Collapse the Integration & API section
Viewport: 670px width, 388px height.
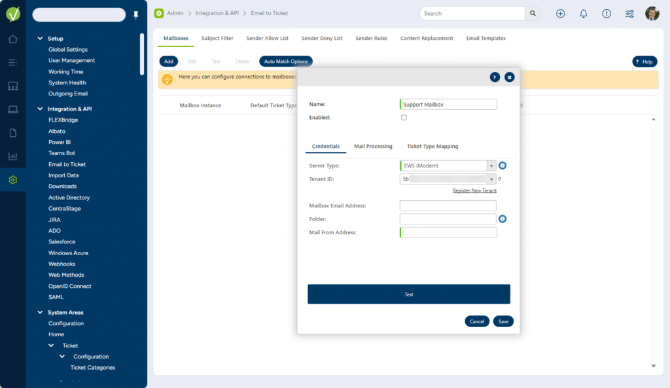click(41, 109)
